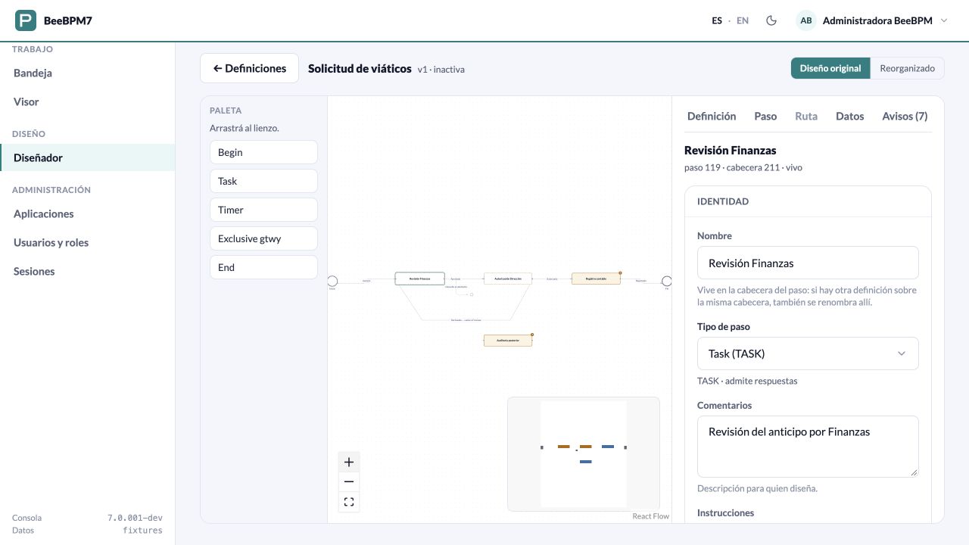Viewport: 969px width, 545px height.
Task: Open the Ruta tab
Action: coord(806,116)
